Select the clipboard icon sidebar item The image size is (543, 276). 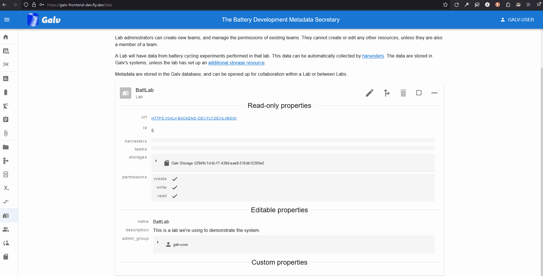pos(6,120)
